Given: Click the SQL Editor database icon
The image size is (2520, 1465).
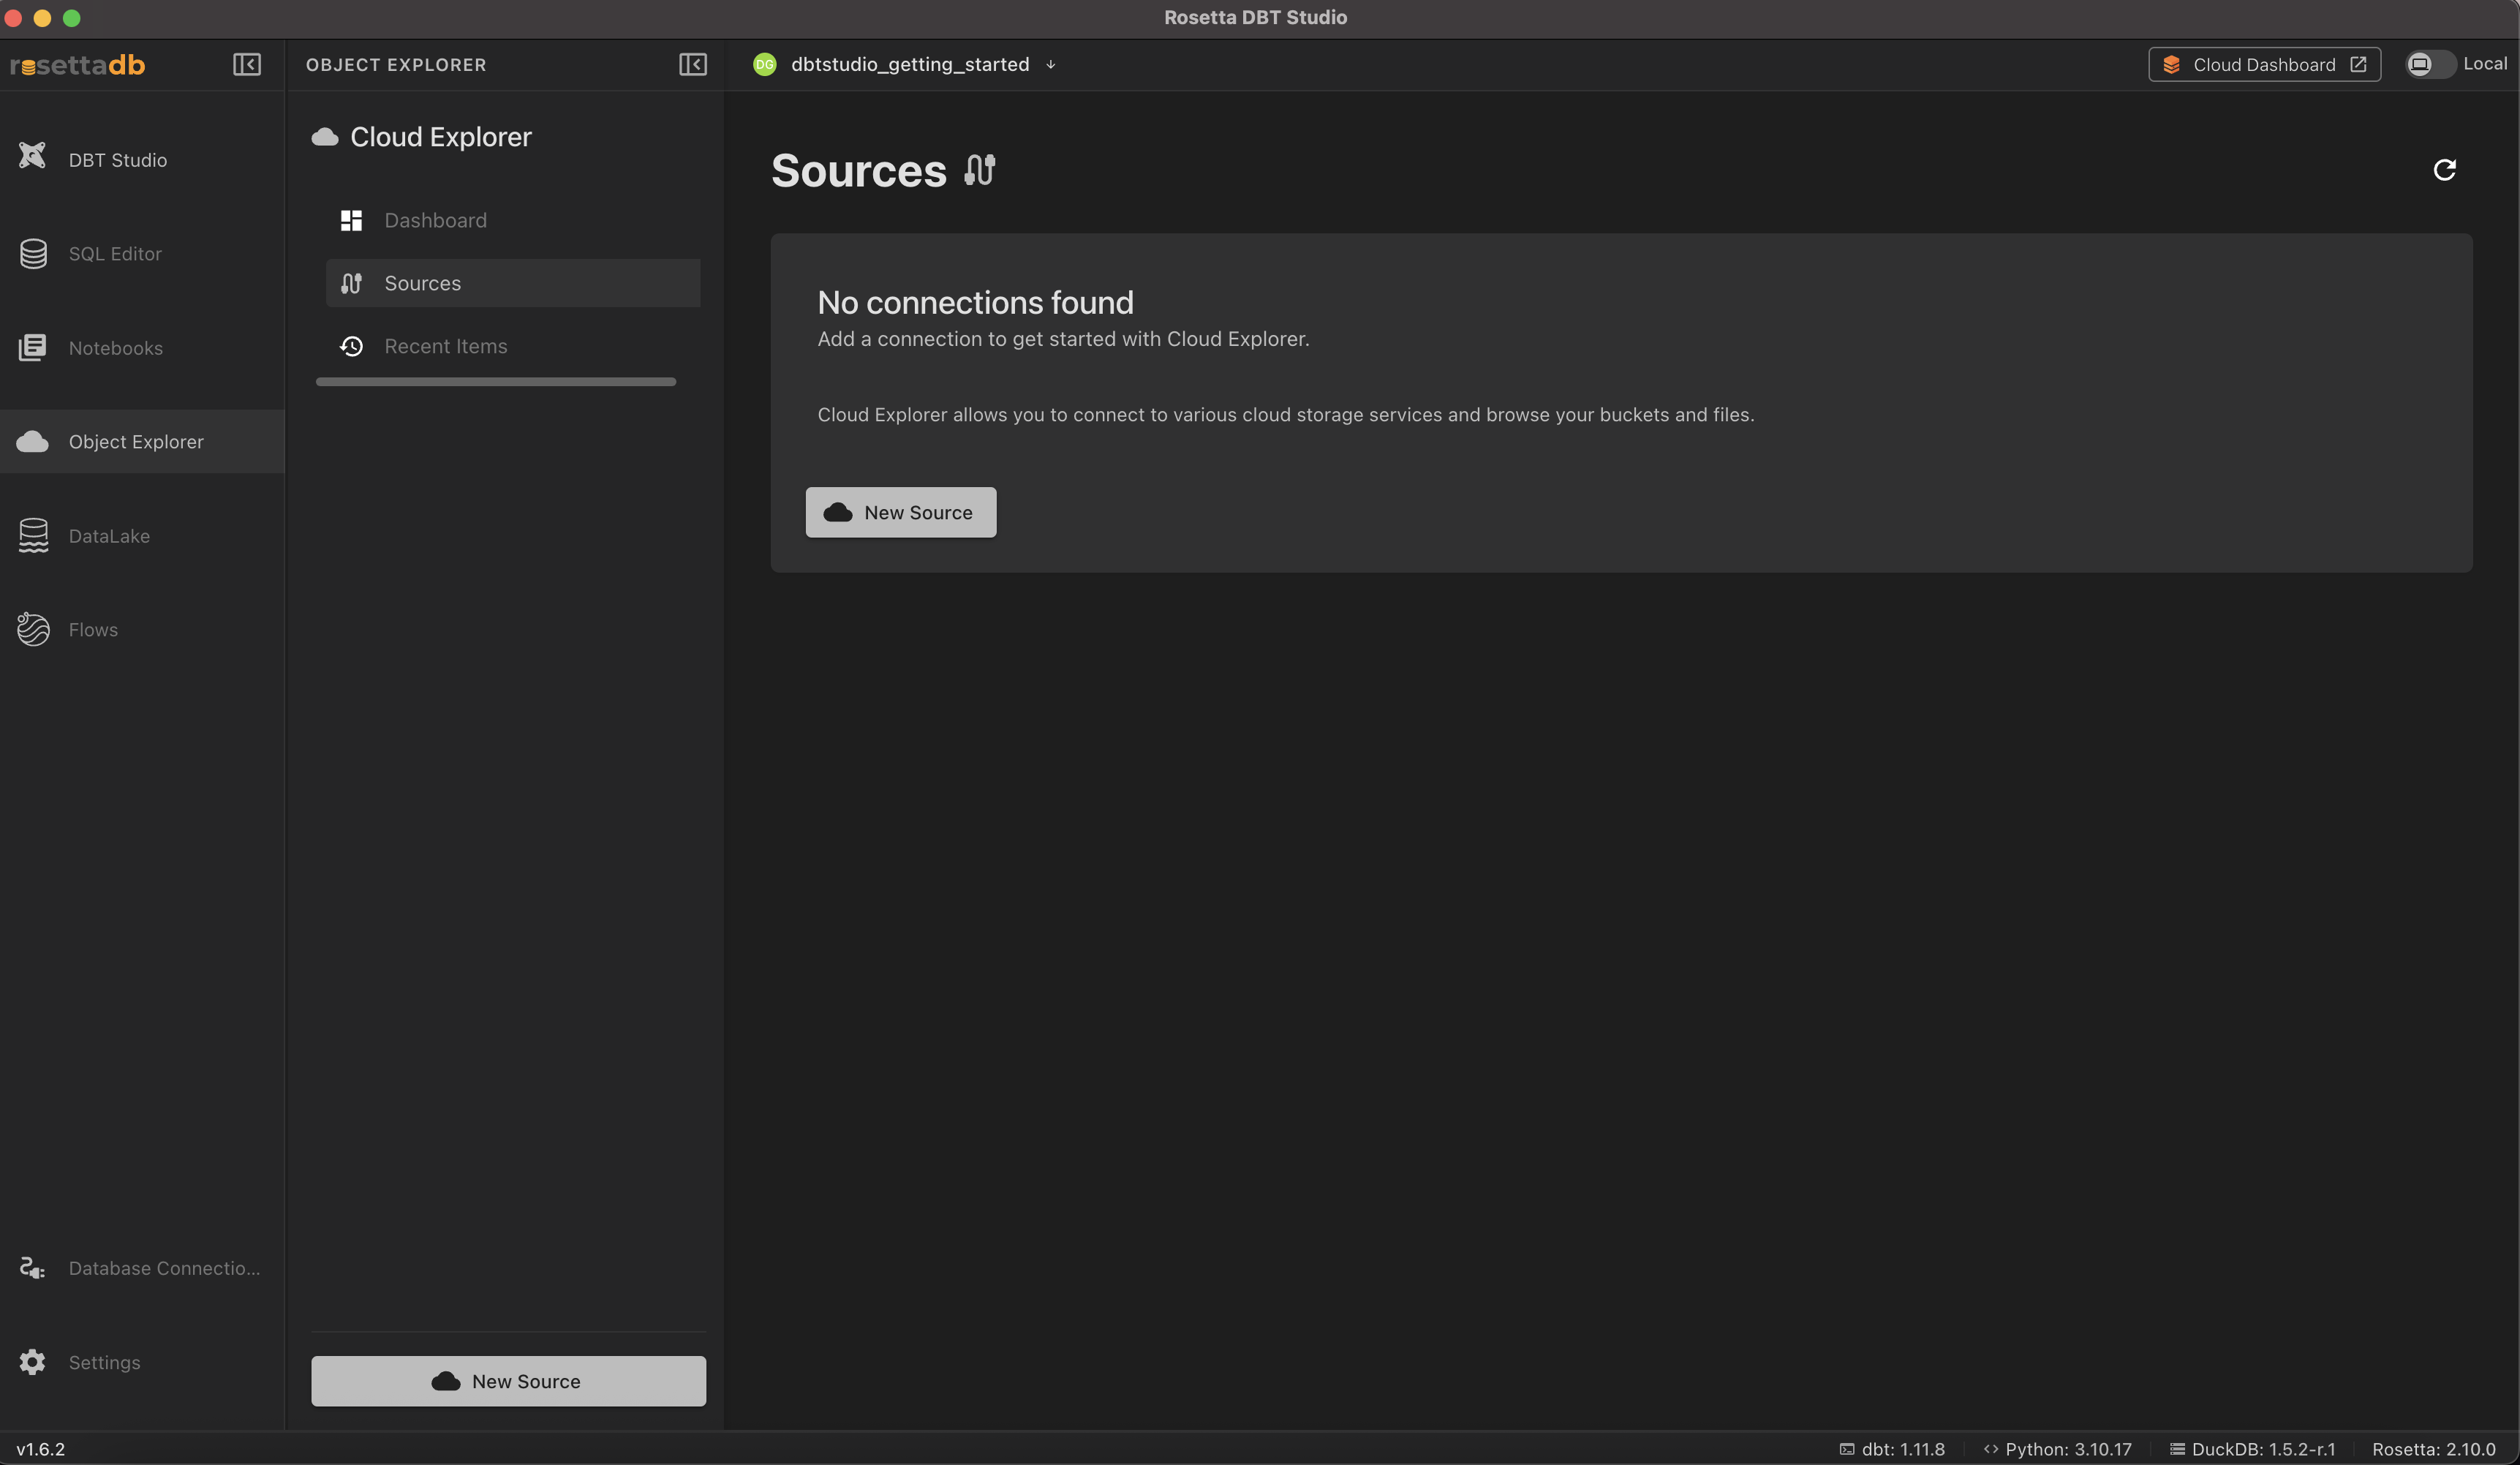Looking at the screenshot, I should [33, 254].
